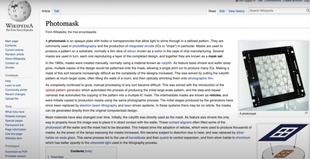The width and height of the screenshot is (310, 159).
Task: Follow the soda glass link
Action: point(67,138)
